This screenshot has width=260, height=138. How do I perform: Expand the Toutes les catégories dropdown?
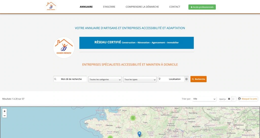tap(105, 79)
